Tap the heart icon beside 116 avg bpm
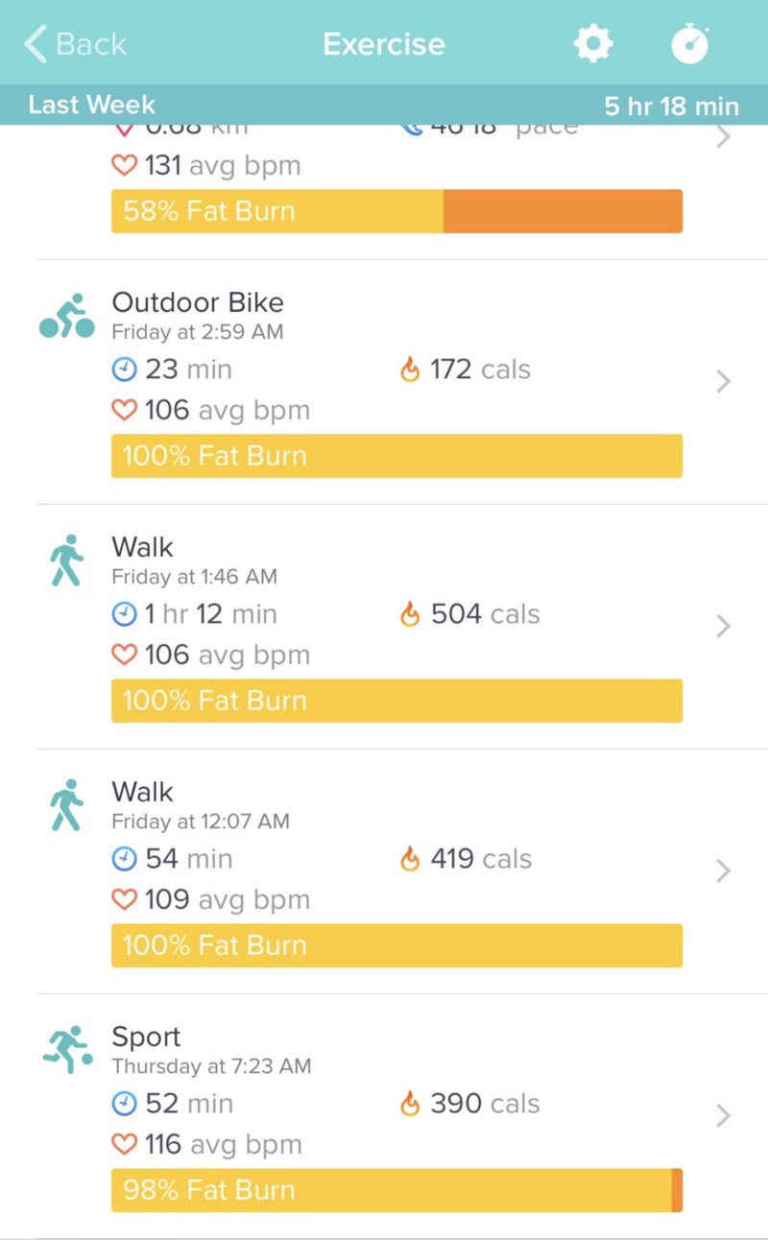Screen dimensions: 768x1240 (125, 1144)
